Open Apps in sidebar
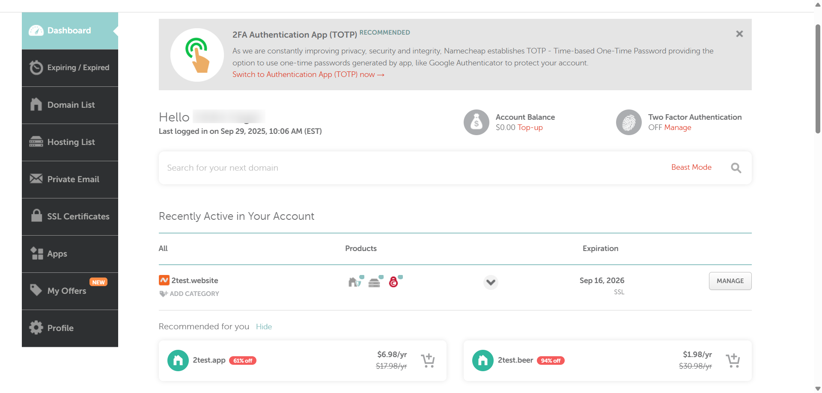 coord(70,254)
